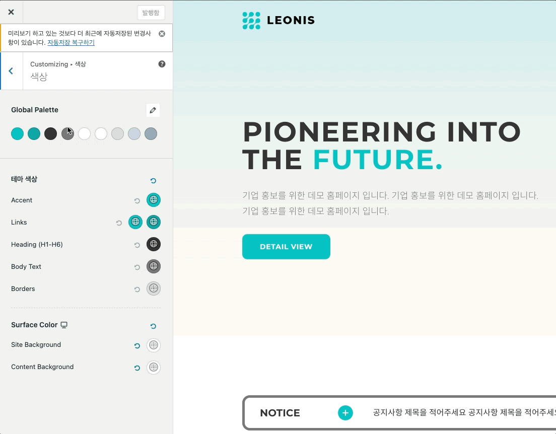
Task: Open the second Links hover color picker
Action: (x=154, y=222)
